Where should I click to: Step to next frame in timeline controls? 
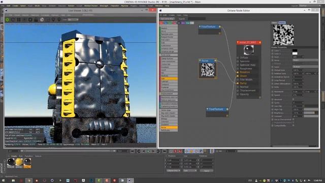(x=153, y=151)
